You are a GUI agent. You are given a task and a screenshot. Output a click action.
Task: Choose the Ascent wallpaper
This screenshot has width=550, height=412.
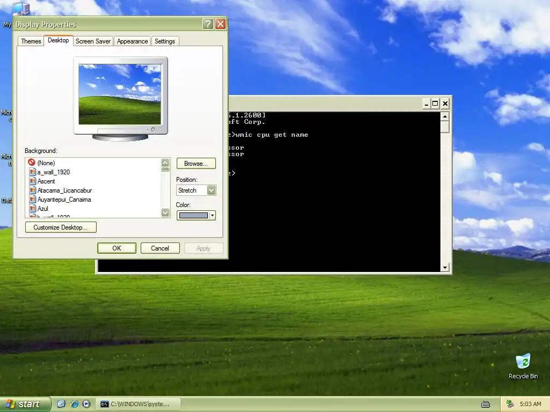tap(46, 181)
